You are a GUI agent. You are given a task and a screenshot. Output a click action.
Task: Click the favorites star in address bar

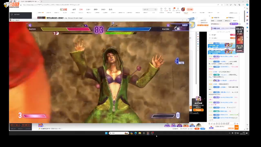(x=222, y=5)
